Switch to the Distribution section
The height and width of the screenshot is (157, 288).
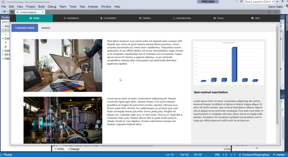click(182, 18)
